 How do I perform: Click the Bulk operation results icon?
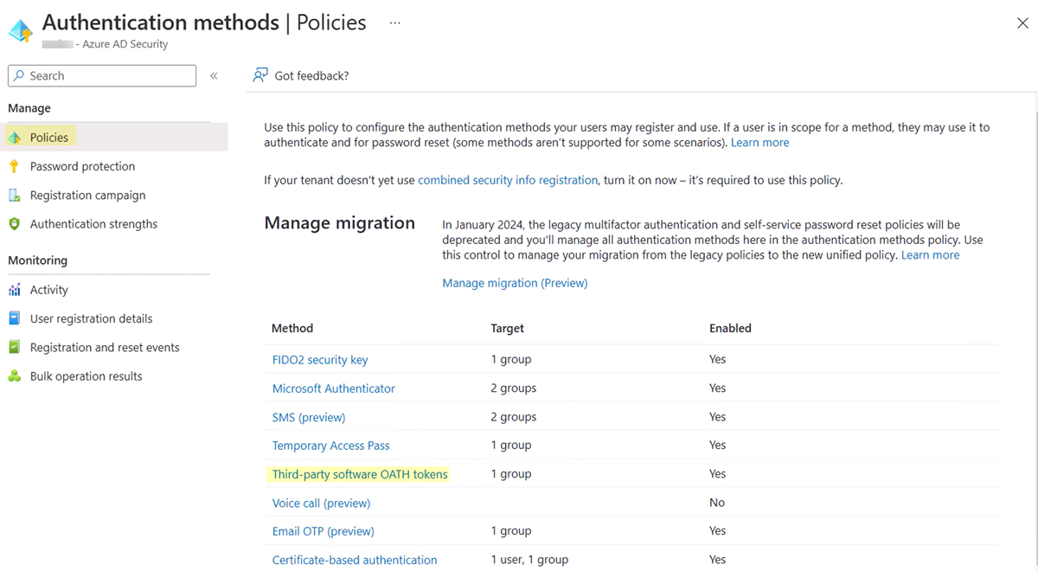15,376
